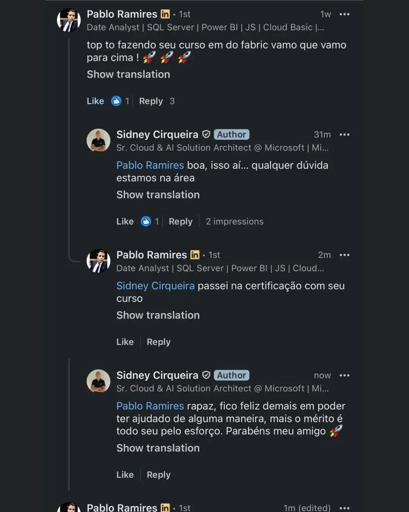Image resolution: width=409 pixels, height=512 pixels.
Task: Click the Pablo Ramires mention in Sidney's reply
Action: click(150, 165)
